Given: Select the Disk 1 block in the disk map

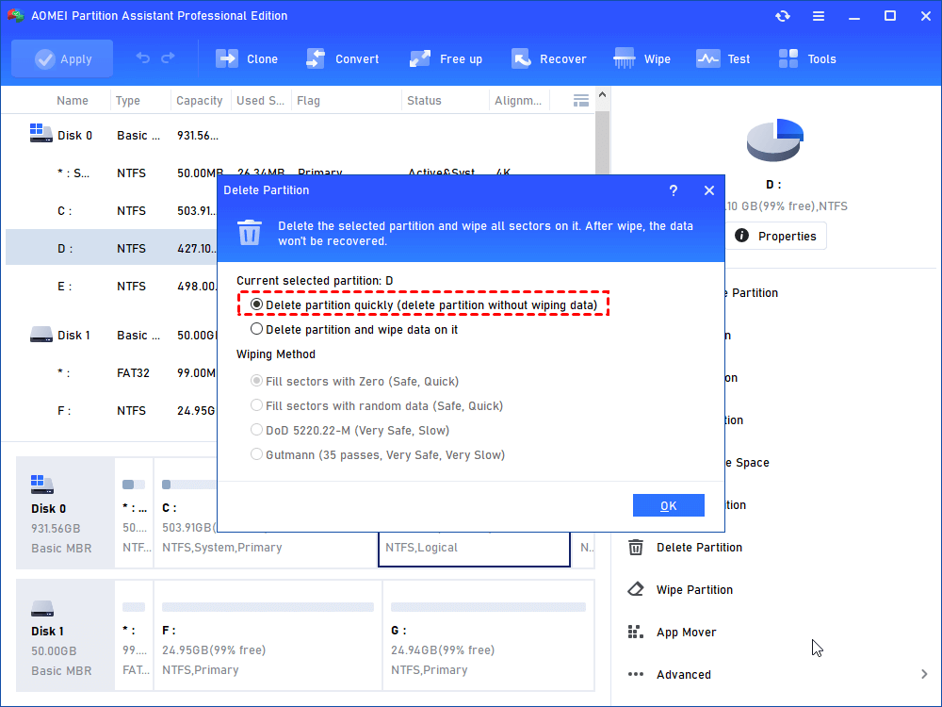Looking at the screenshot, I should coord(65,636).
